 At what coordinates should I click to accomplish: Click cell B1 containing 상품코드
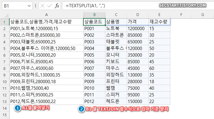pyautogui.click(x=94, y=22)
